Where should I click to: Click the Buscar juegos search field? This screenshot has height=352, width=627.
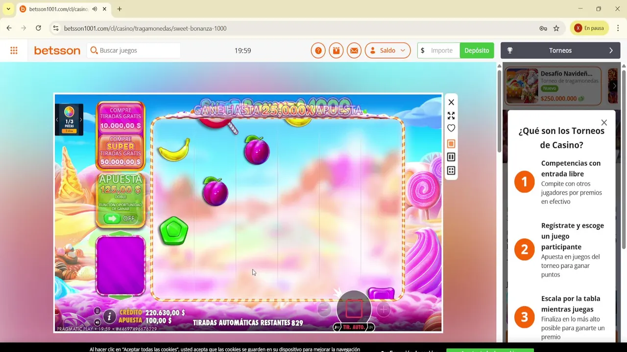[x=134, y=50]
